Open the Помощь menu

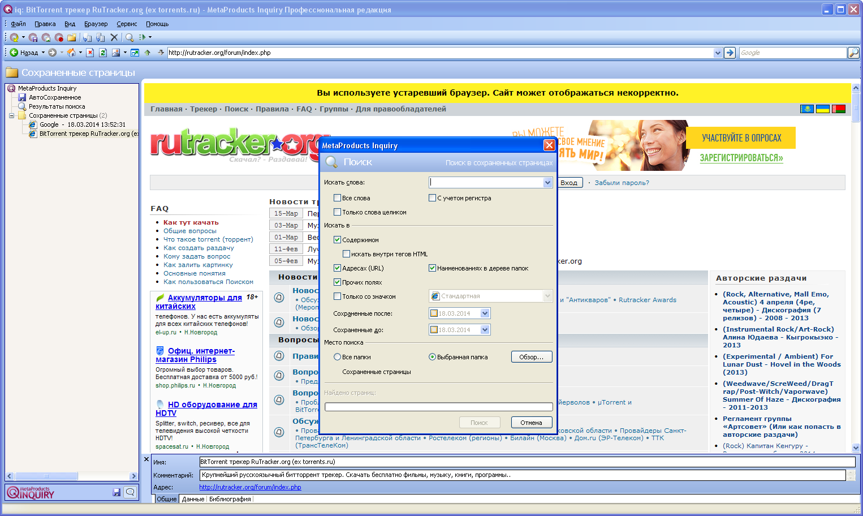[157, 24]
